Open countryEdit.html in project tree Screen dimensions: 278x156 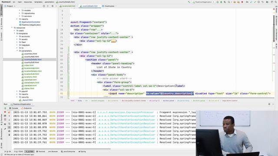pos(31,62)
